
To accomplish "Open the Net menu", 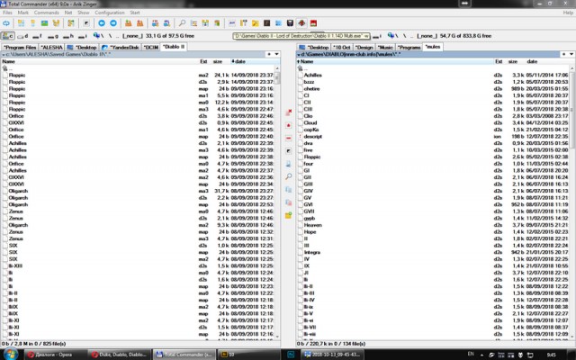I will pyautogui.click(x=68, y=13).
